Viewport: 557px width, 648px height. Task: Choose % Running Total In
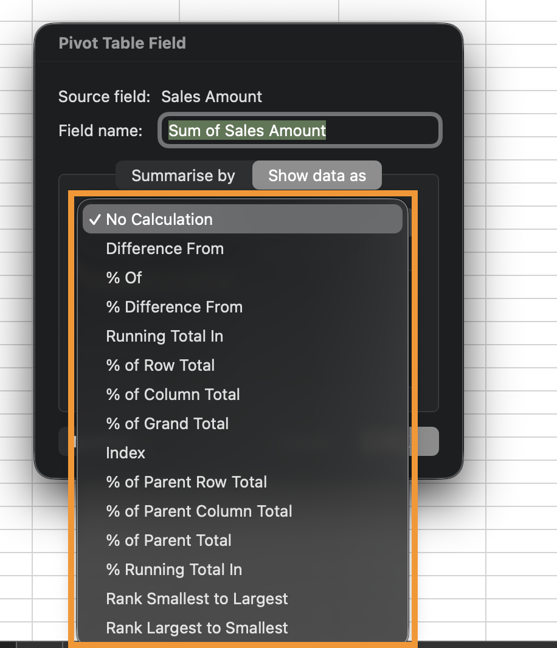pos(174,570)
